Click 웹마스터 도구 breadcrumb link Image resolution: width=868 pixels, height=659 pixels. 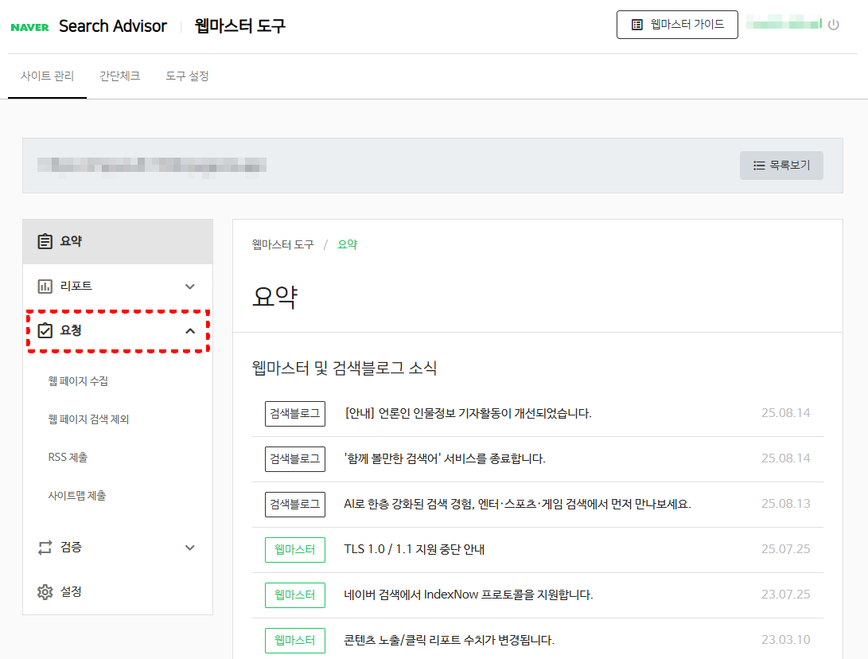pos(282,244)
